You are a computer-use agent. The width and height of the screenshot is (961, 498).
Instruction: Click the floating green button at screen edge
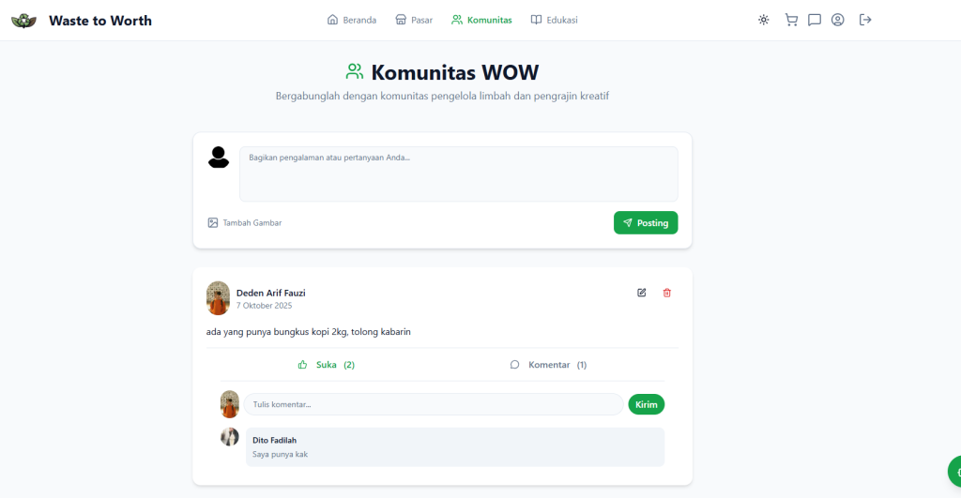click(x=953, y=471)
